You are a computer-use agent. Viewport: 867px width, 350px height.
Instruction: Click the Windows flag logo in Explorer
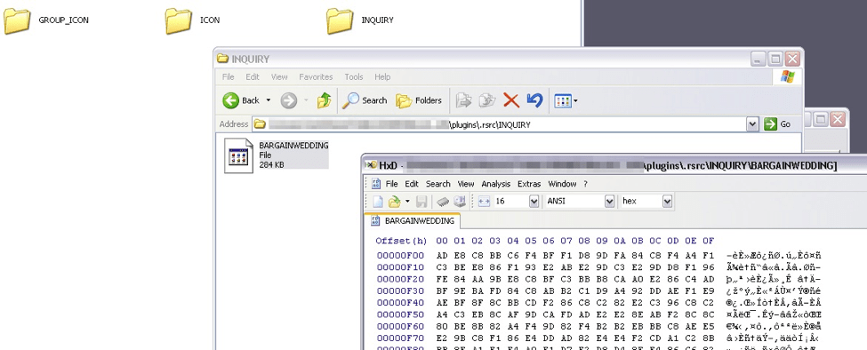[x=787, y=76]
